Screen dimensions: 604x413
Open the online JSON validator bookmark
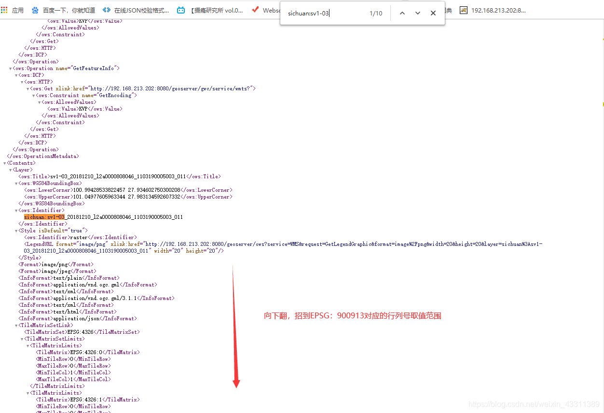(x=136, y=10)
